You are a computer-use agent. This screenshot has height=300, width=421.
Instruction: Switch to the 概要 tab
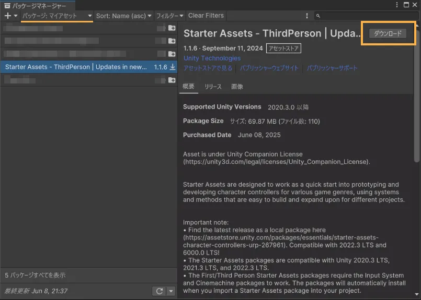pos(188,87)
